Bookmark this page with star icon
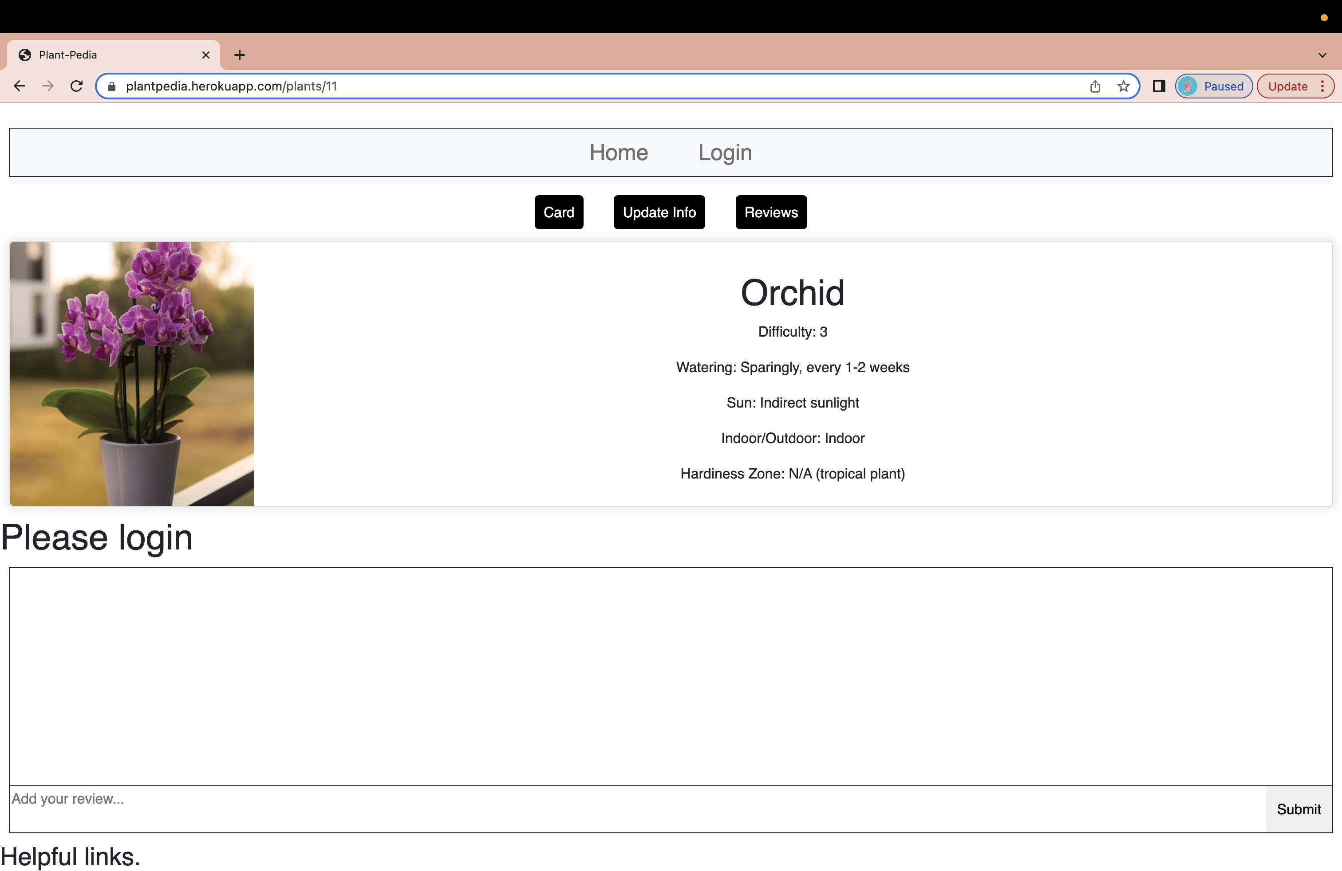 tap(1123, 86)
